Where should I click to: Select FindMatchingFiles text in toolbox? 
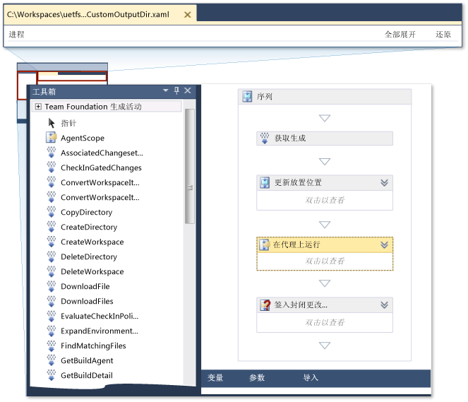(93, 346)
